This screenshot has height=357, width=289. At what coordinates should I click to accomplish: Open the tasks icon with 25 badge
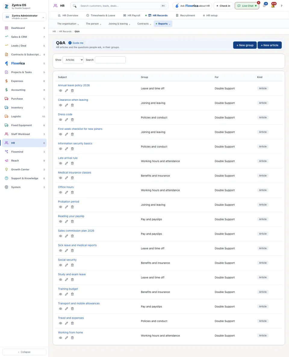pos(264,6)
